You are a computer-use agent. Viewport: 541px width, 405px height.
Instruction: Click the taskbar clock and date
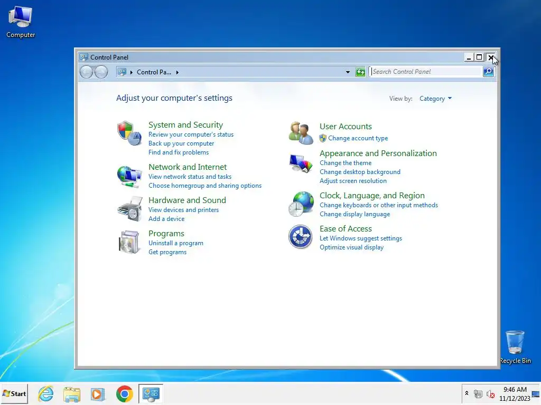tap(515, 393)
